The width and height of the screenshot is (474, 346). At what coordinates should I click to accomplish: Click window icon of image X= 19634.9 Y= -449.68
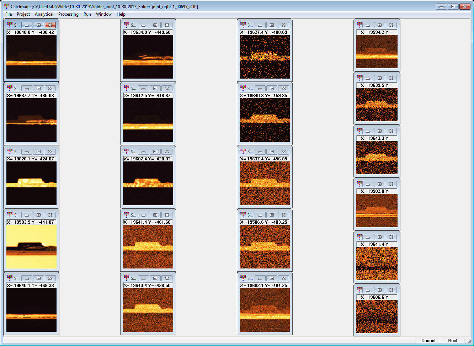point(126,25)
